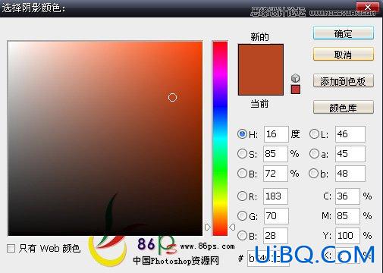Select the R red radio button
This screenshot has width=383, height=273.
242,196
